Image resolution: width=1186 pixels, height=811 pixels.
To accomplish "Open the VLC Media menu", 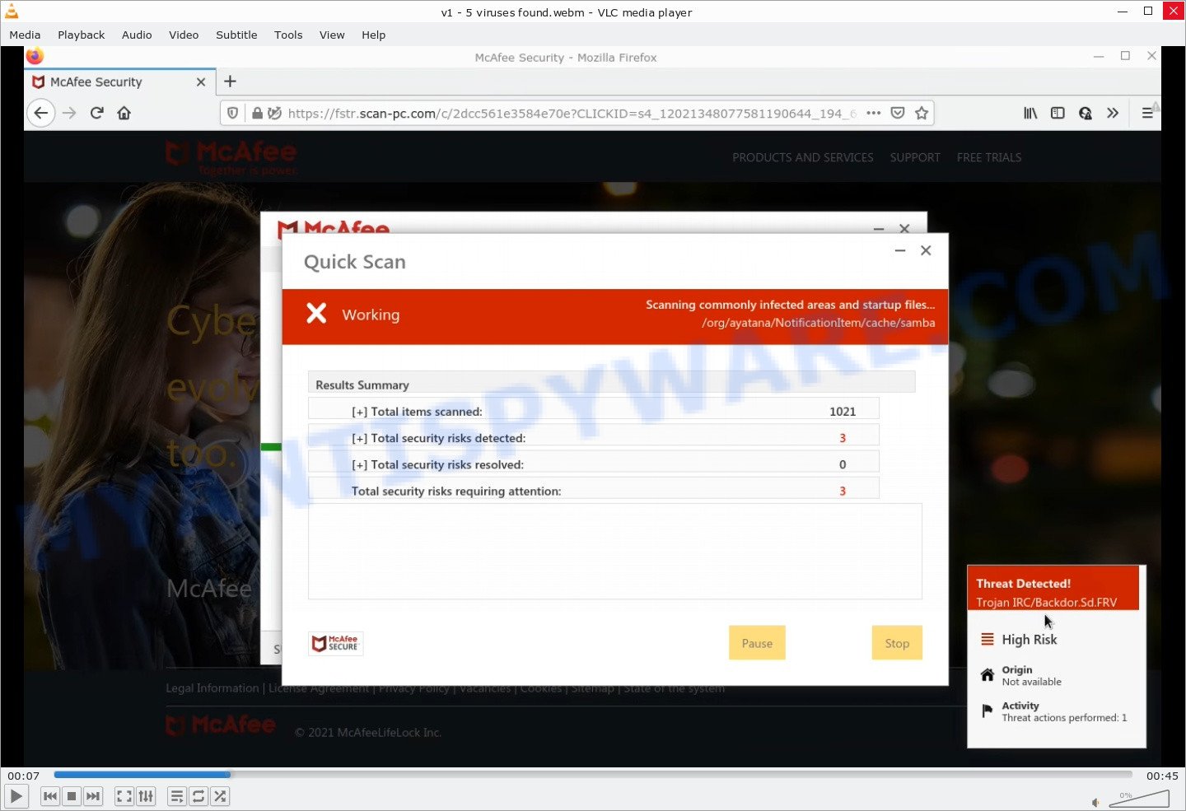I will click(25, 35).
